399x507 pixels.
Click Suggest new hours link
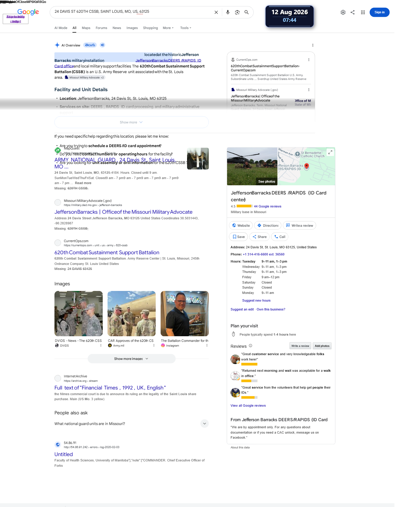(256, 300)
